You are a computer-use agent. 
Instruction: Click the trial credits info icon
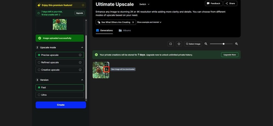tap(59, 15)
